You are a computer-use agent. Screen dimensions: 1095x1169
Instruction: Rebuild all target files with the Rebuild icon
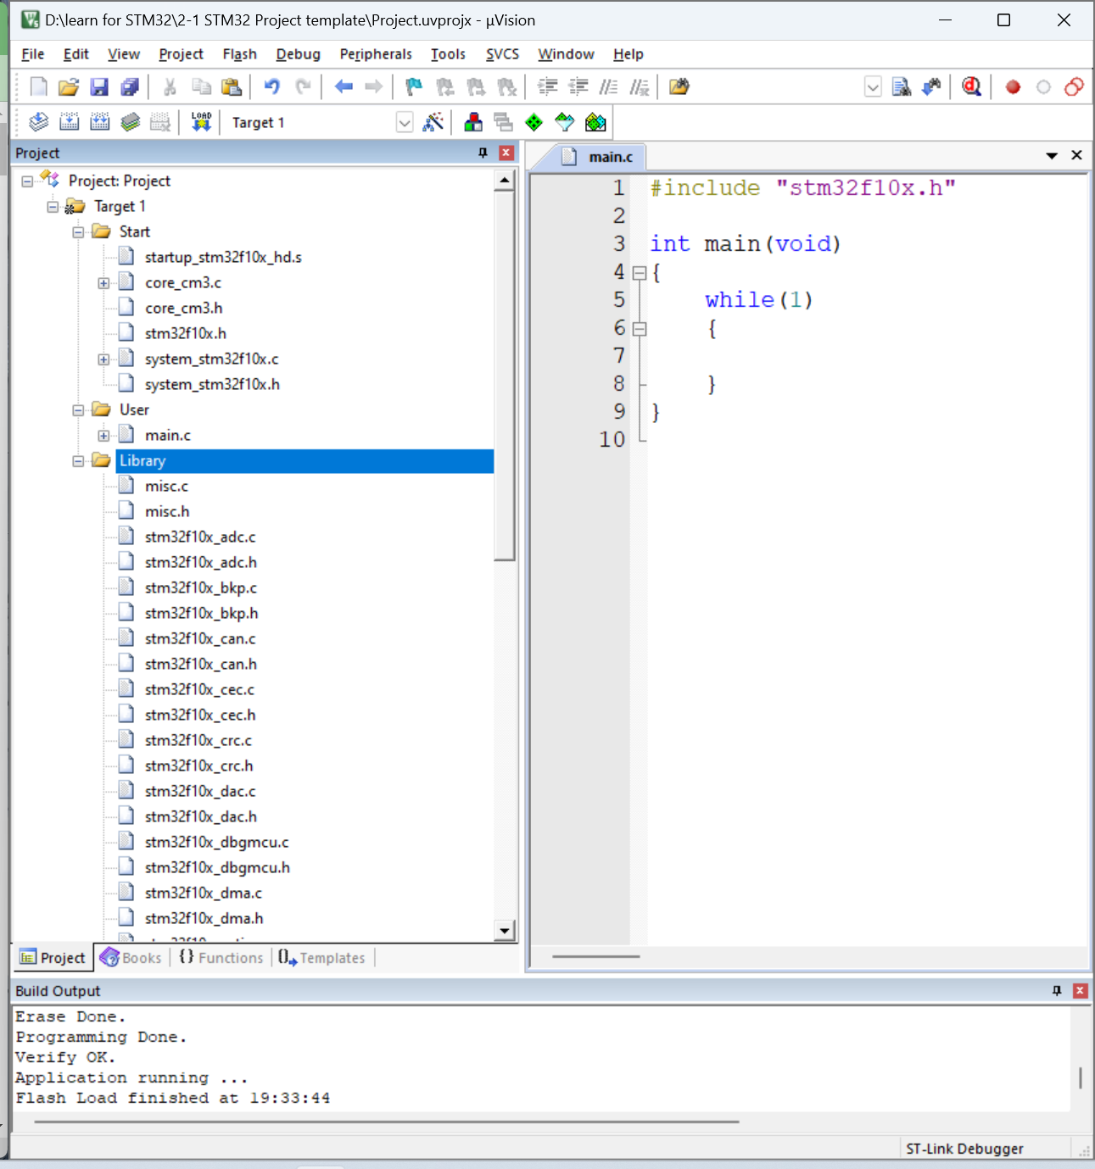pos(100,122)
